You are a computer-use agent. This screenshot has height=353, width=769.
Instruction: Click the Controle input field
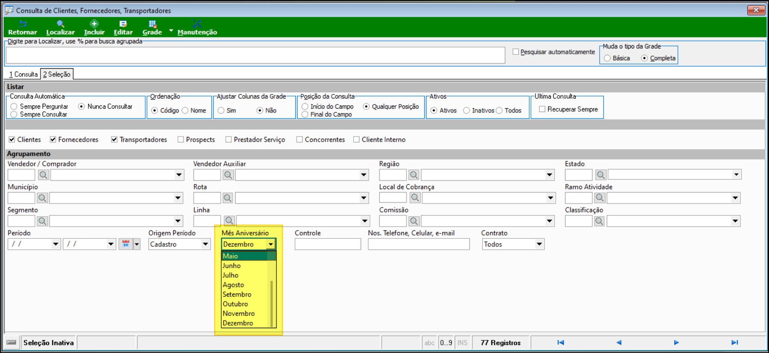tap(328, 244)
